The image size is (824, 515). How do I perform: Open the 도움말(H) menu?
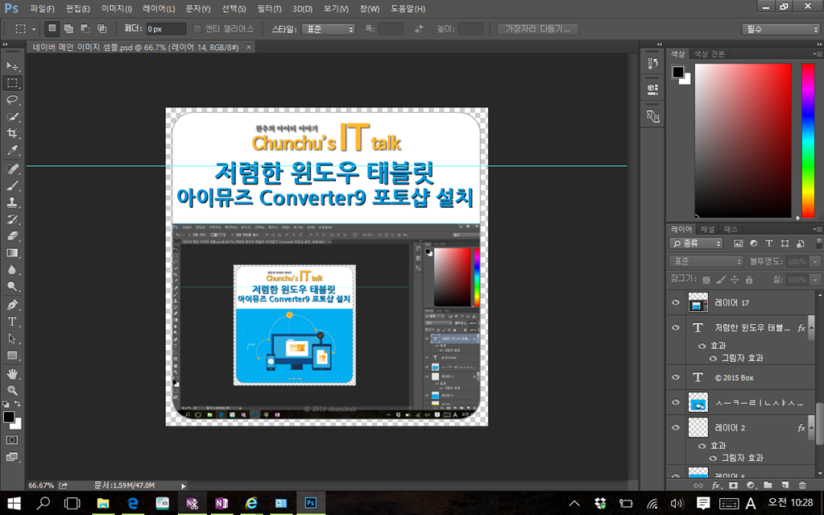point(408,9)
